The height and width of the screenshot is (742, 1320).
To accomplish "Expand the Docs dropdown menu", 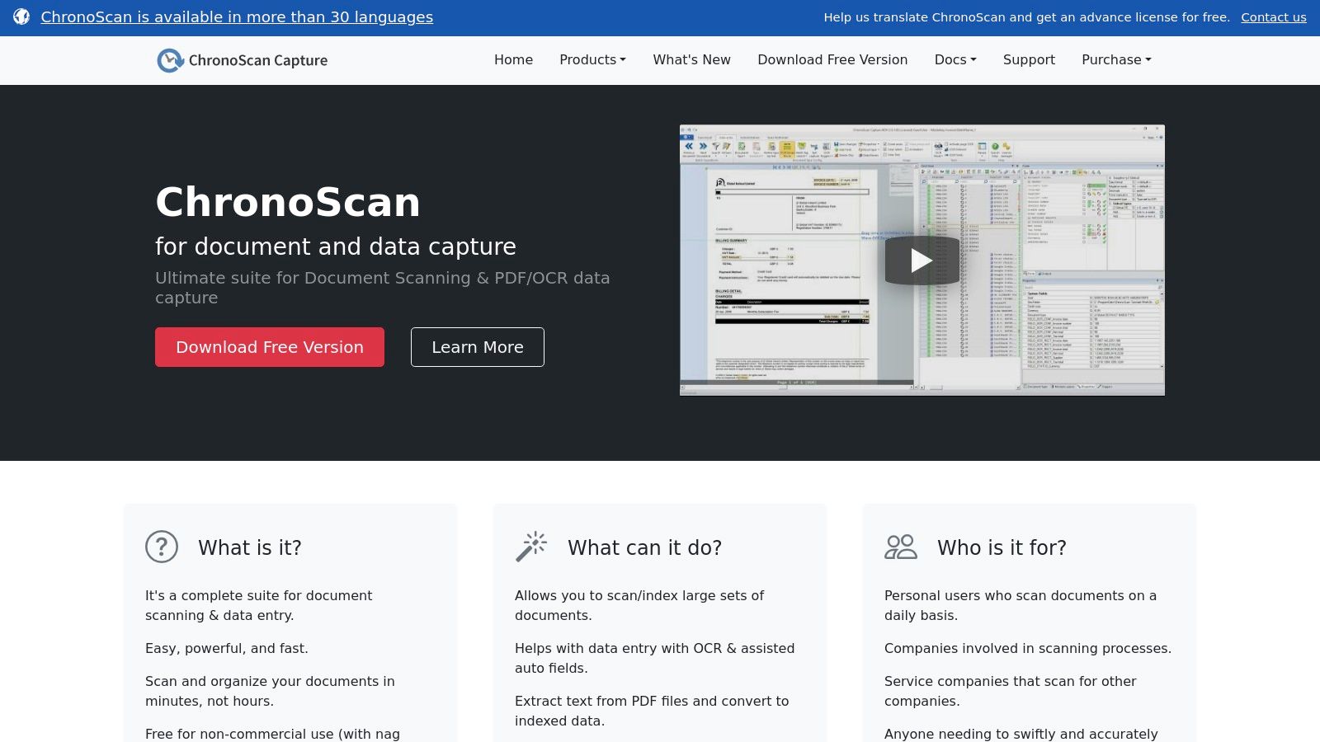I will [x=955, y=59].
